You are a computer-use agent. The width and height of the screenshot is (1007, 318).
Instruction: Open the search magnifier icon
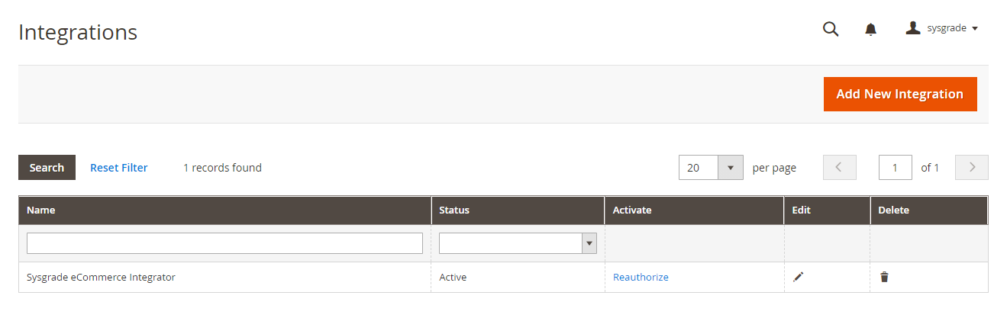[831, 29]
